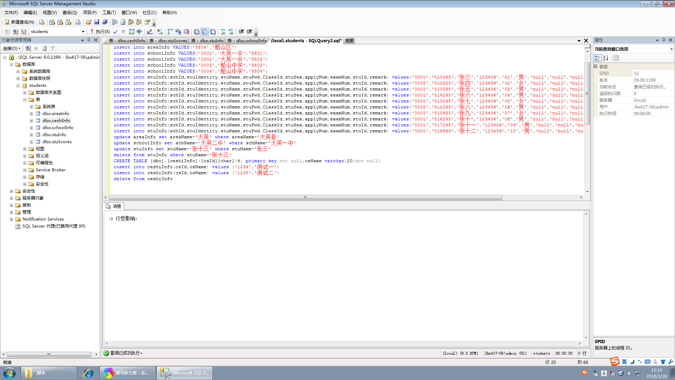Click the Design Query in Editor icon
This screenshot has height=380, width=675.
(149, 31)
